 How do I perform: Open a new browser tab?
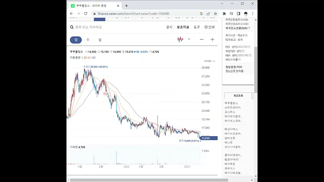tap(126, 6)
